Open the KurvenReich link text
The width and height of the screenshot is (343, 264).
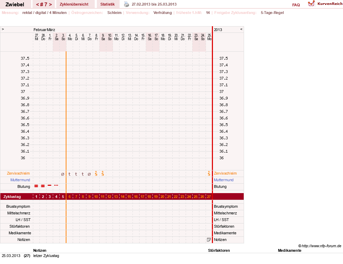pos(330,4)
